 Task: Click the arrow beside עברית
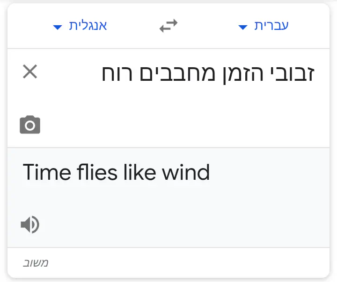pos(242,27)
